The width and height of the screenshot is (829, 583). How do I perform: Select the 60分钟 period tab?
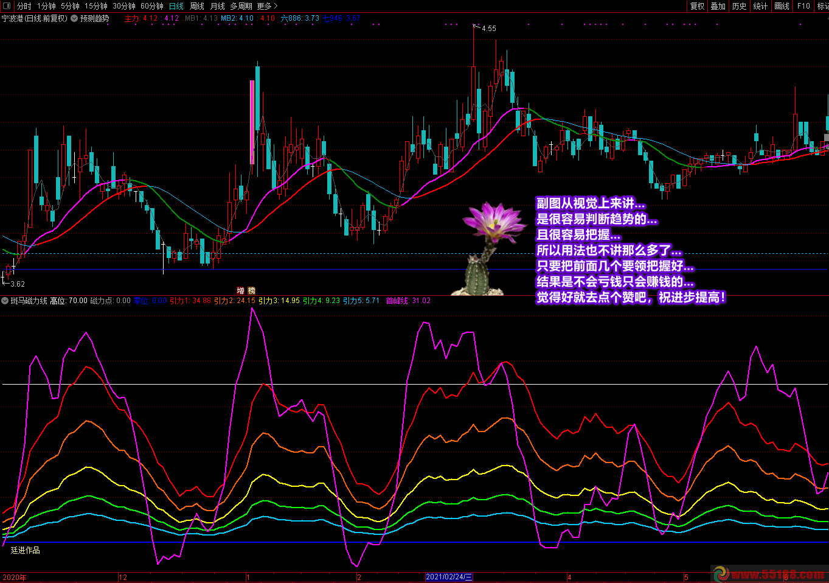click(151, 6)
